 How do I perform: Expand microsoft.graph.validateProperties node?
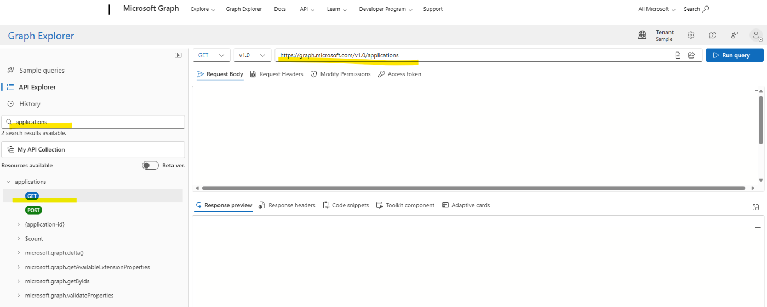pyautogui.click(x=19, y=296)
